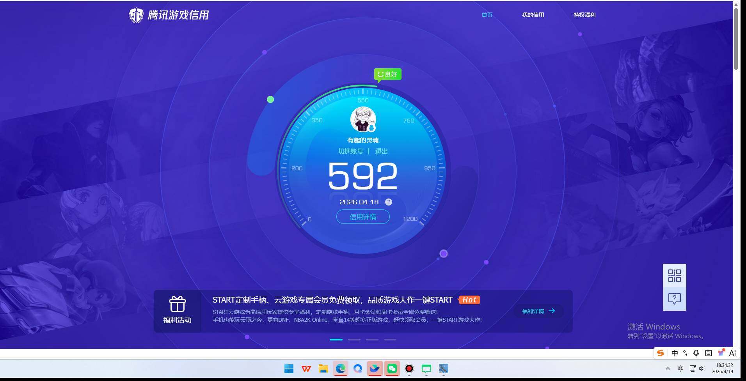
Task: Click 切换账号 to switch accounts
Action: [x=350, y=151]
